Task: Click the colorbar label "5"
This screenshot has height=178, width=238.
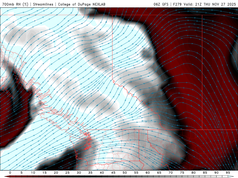Action: 21,173
